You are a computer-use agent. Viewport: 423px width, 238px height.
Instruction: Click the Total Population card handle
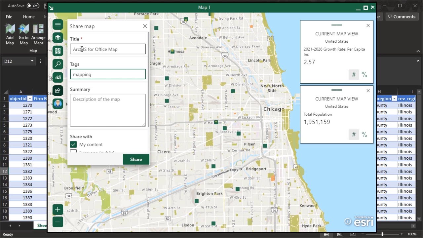[x=336, y=90]
